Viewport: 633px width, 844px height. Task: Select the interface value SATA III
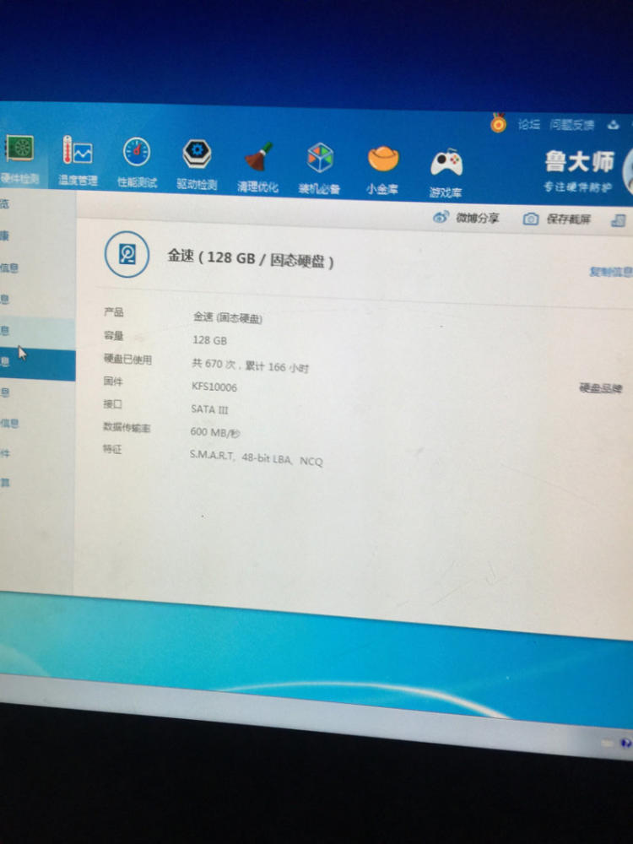(209, 409)
